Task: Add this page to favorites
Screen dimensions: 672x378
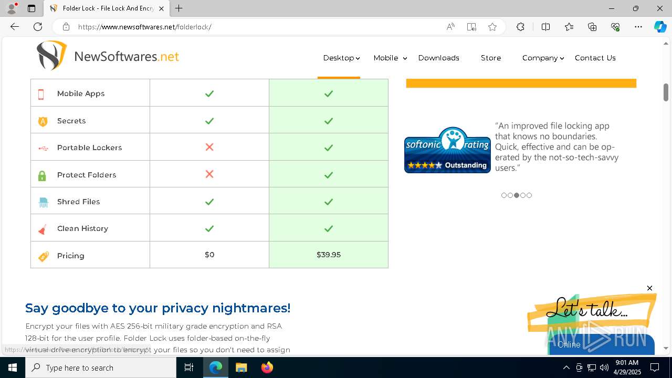Action: point(492,27)
